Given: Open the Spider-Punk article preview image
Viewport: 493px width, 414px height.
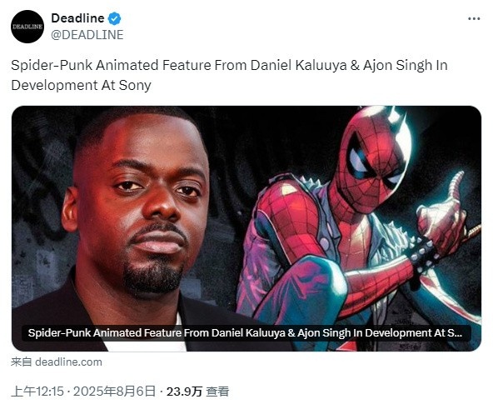Looking at the screenshot, I should coord(246,228).
